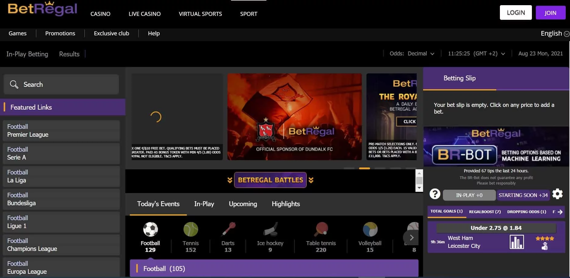Screen dimensions: 570x278
Task: Open the Promotions link
Action: point(60,33)
